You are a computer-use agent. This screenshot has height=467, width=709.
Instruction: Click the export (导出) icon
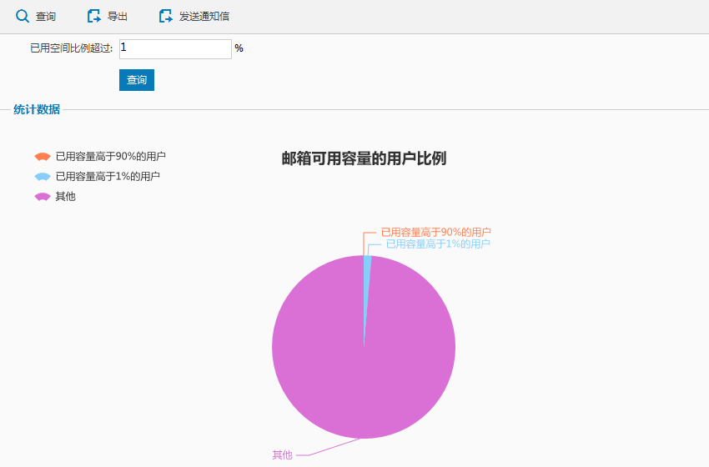point(94,16)
